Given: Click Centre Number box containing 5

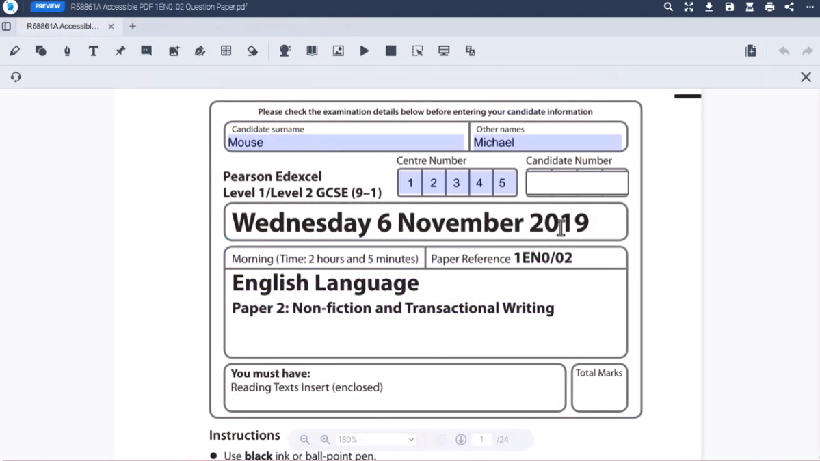Looking at the screenshot, I should point(503,183).
